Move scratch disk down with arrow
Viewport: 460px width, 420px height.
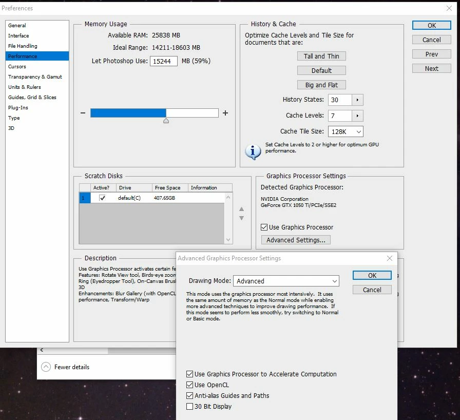coord(241,218)
